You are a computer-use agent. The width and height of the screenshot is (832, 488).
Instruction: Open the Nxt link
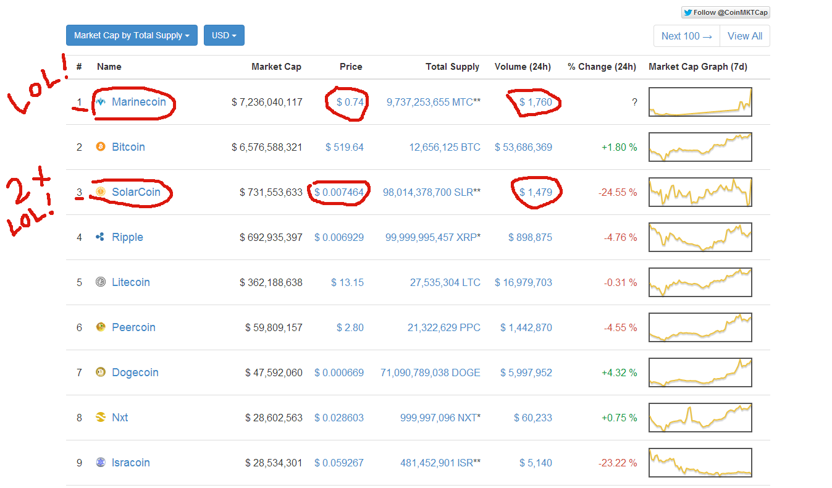click(120, 418)
